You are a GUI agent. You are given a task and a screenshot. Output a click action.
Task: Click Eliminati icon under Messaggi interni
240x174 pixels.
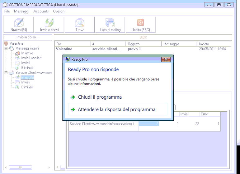point(17,68)
